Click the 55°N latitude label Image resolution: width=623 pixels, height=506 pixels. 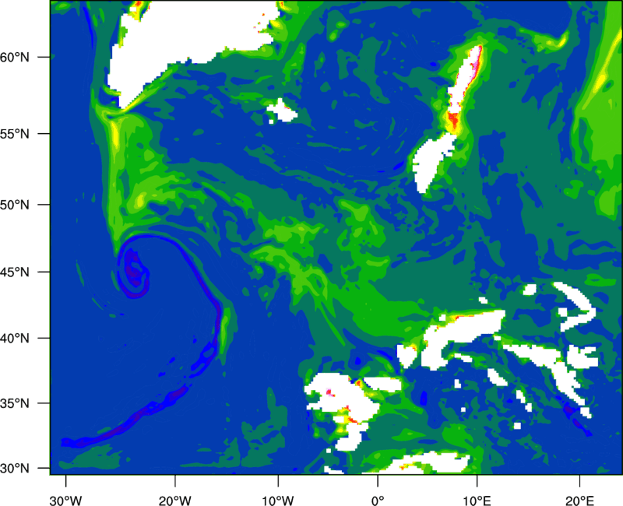[x=15, y=134]
